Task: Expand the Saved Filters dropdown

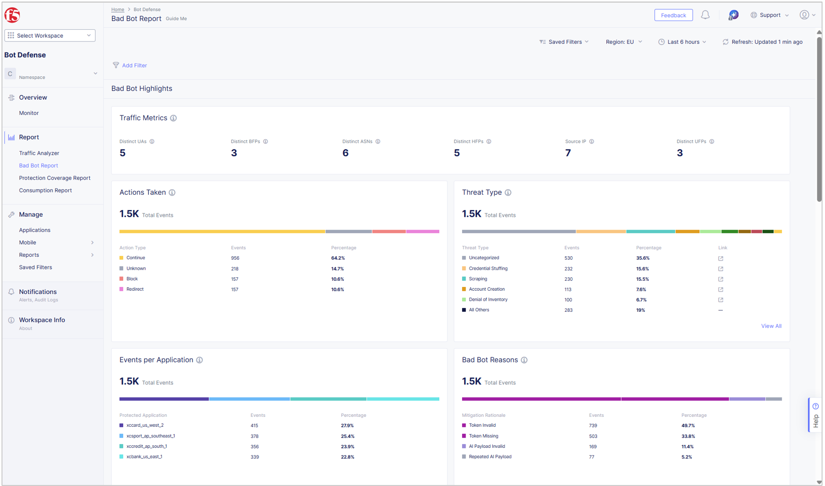Action: click(564, 42)
